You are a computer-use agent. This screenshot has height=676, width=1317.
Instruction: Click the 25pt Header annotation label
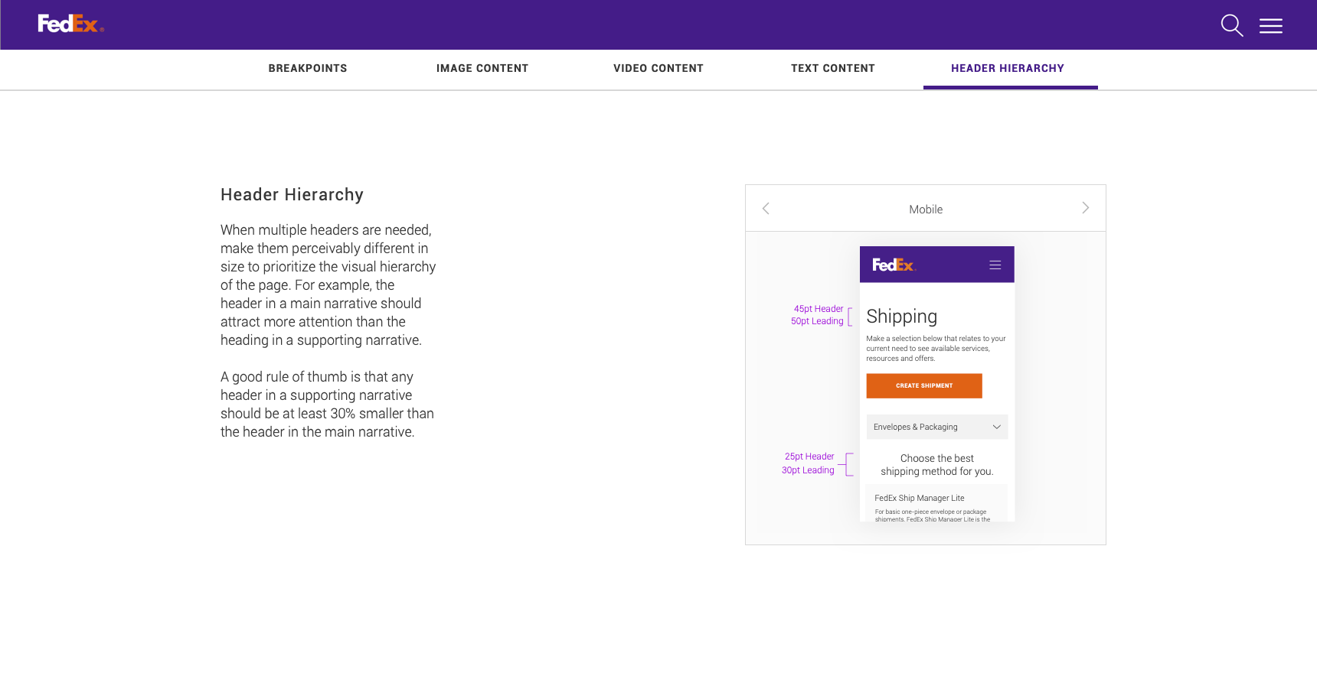[x=809, y=457]
